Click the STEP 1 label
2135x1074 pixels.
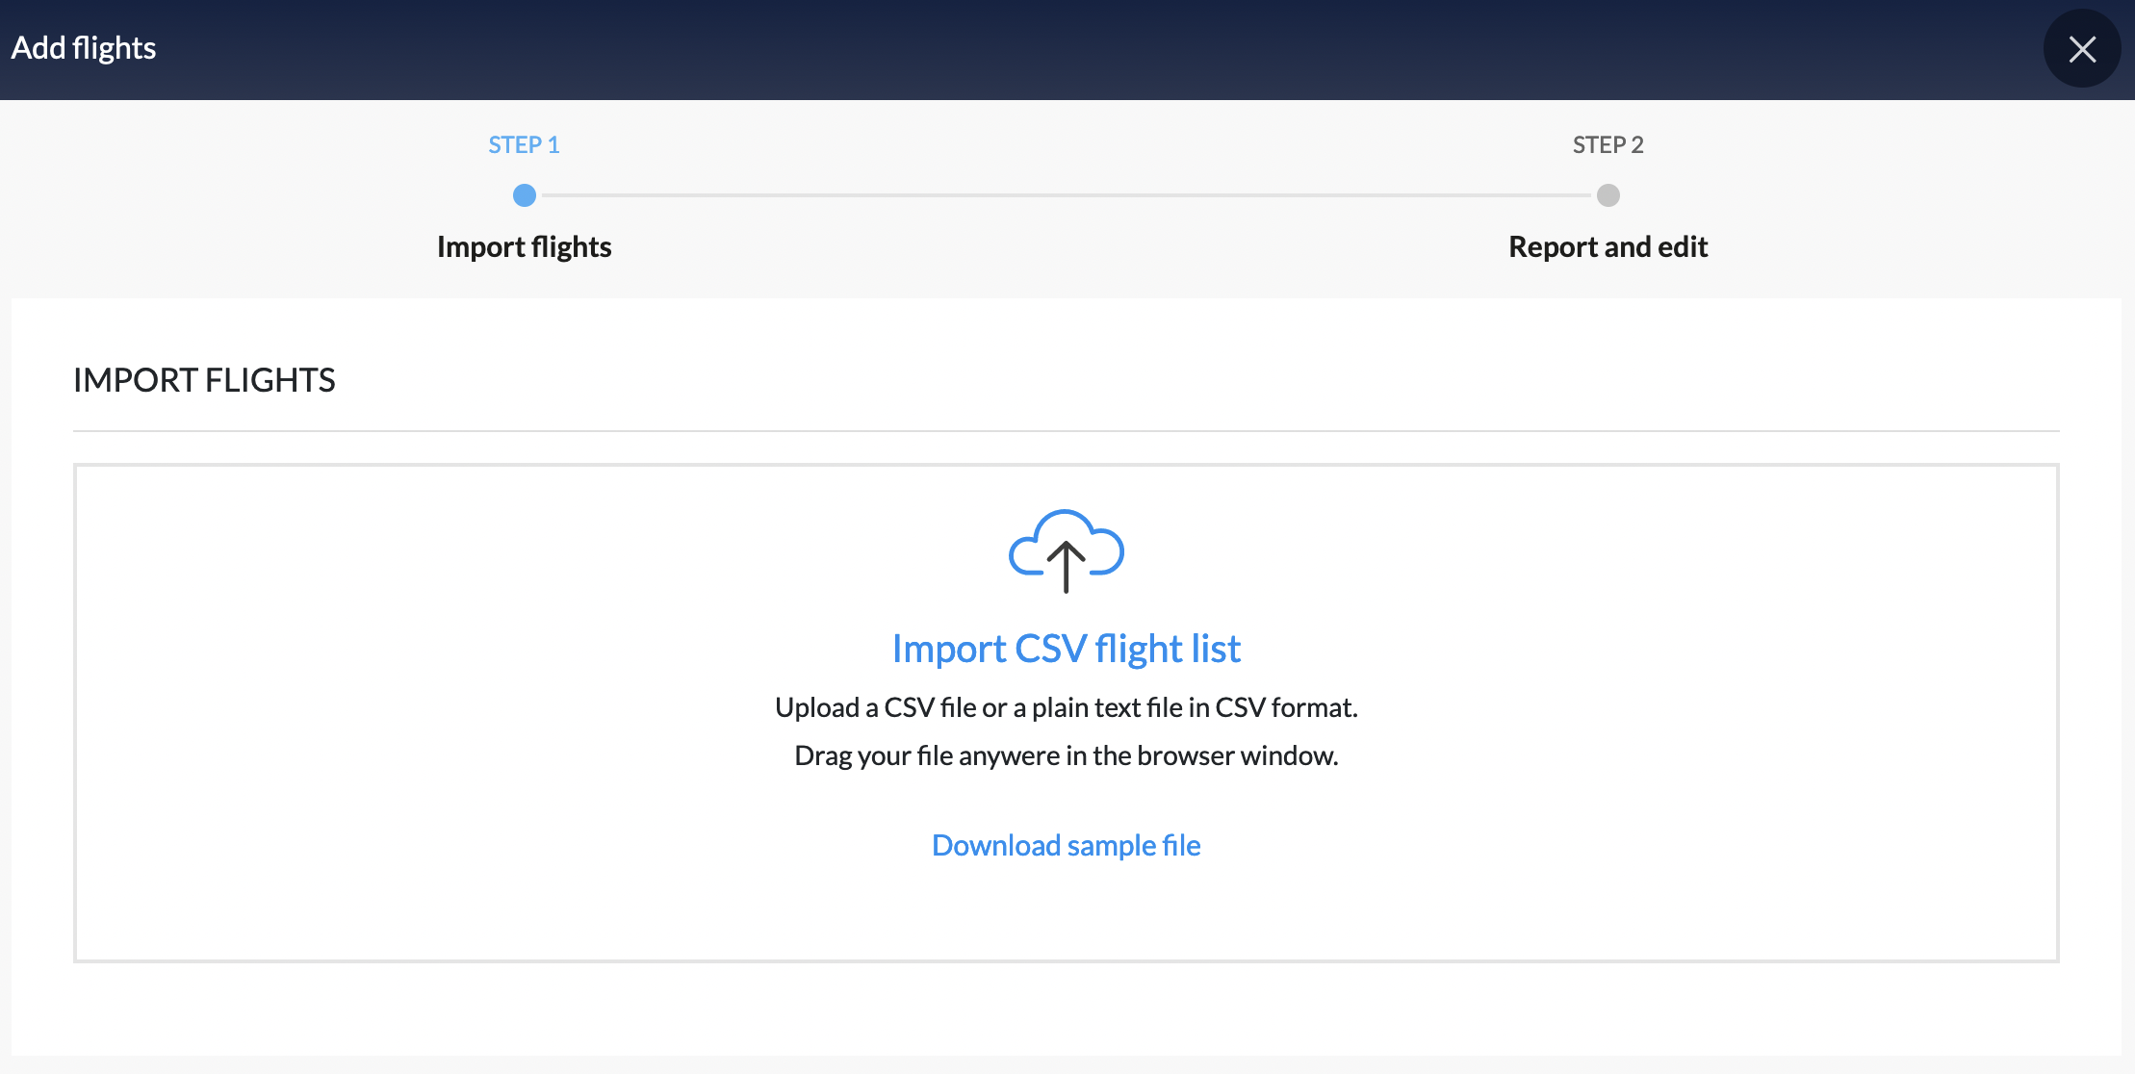[x=525, y=145]
